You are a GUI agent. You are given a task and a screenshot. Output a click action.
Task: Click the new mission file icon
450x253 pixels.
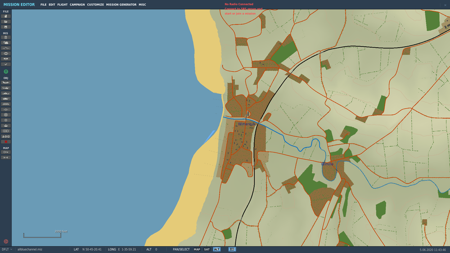tap(6, 16)
